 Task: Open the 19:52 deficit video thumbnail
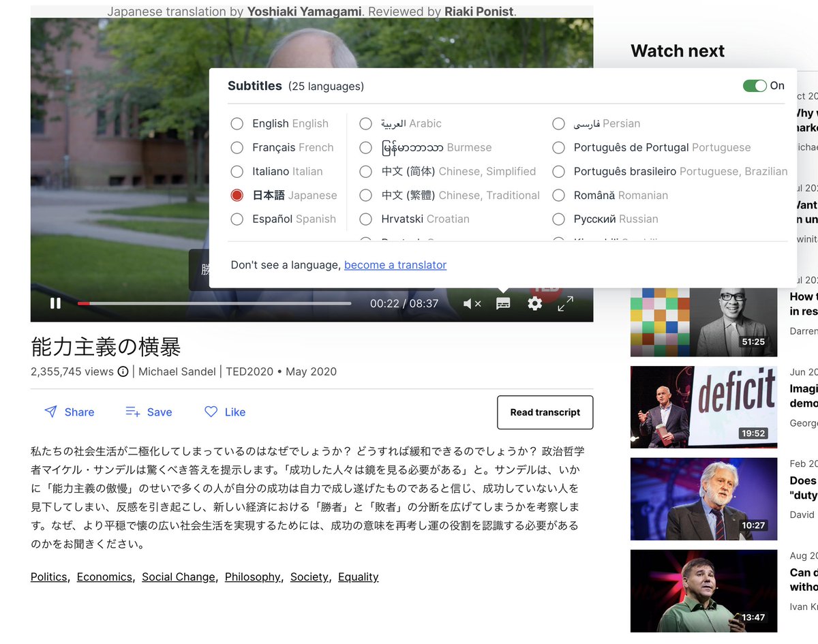(703, 407)
